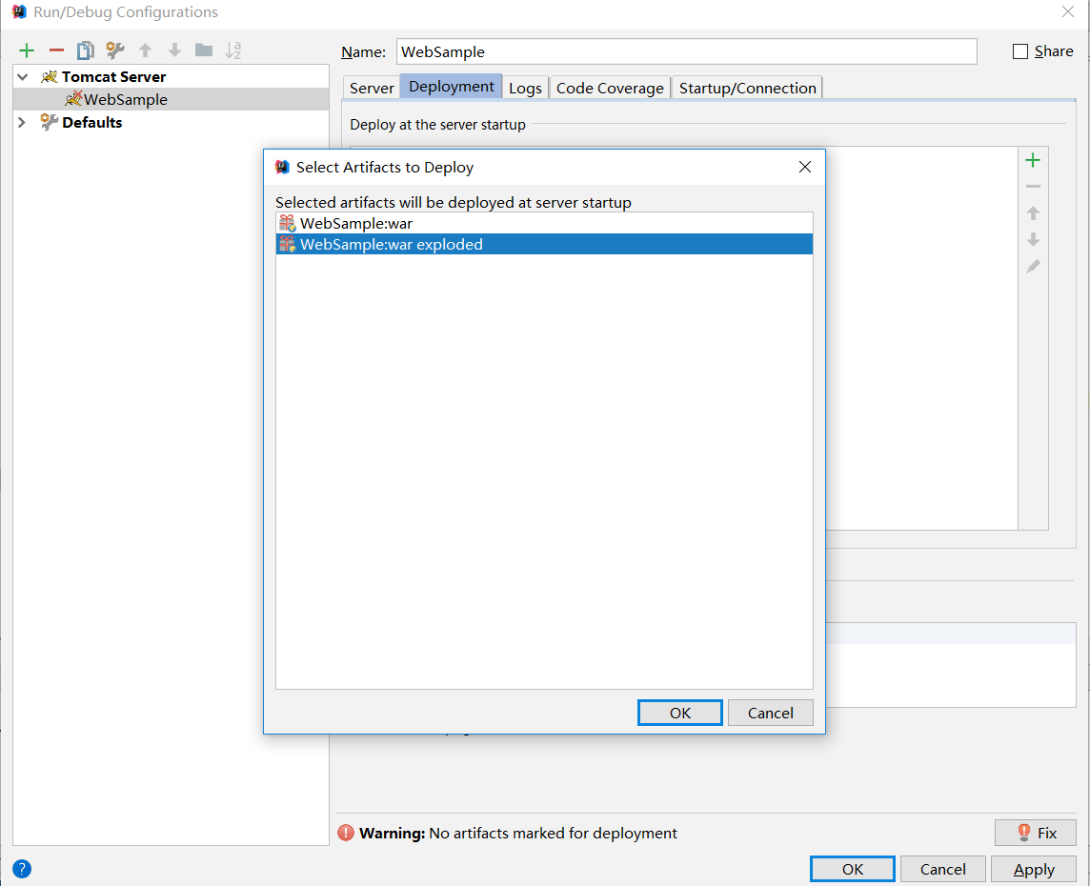
Task: Toggle the Share checkbox
Action: click(x=1019, y=51)
